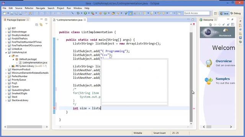Run the program with the green Run button
Image resolution: width=245 pixels, height=137 pixels.
click(85, 13)
